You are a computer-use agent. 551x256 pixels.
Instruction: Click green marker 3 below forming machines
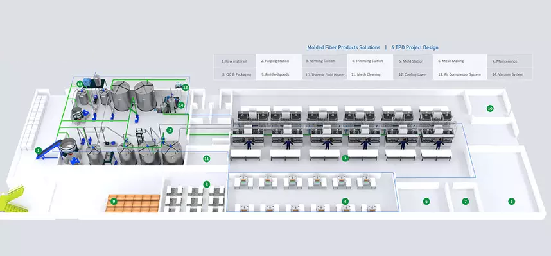345,158
